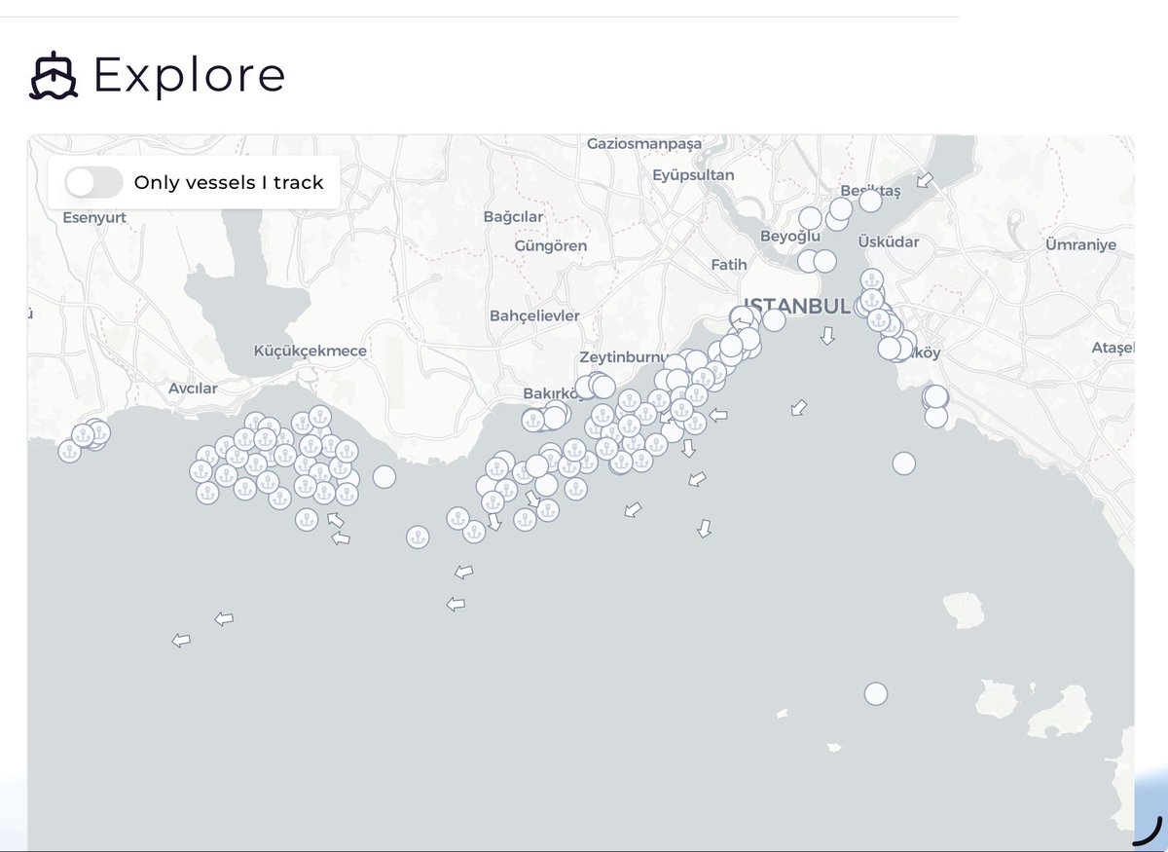Select right circle of pair between Beyoğlu and Fatih
Viewport: 1168px width, 852px height.
point(824,261)
